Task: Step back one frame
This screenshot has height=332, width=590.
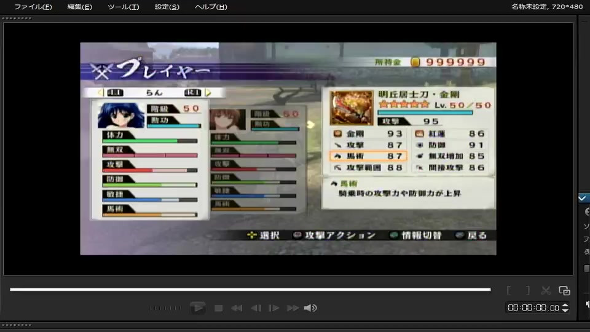Action: 256,308
